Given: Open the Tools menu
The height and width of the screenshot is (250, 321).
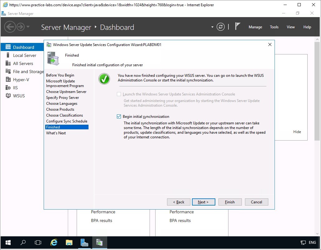Looking at the screenshot, I should pos(274,27).
